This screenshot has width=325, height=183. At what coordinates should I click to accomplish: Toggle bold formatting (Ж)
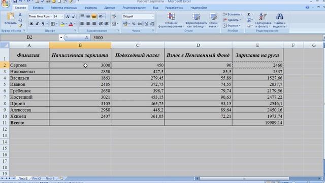[31, 24]
